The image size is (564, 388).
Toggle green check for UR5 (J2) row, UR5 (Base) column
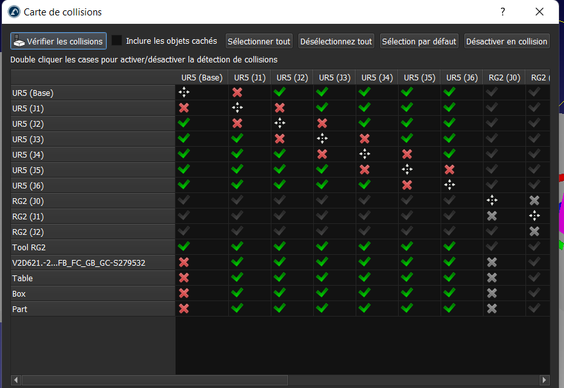184,124
